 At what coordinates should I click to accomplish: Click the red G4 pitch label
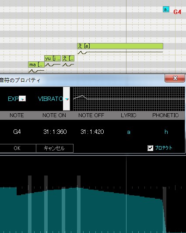click(177, 12)
